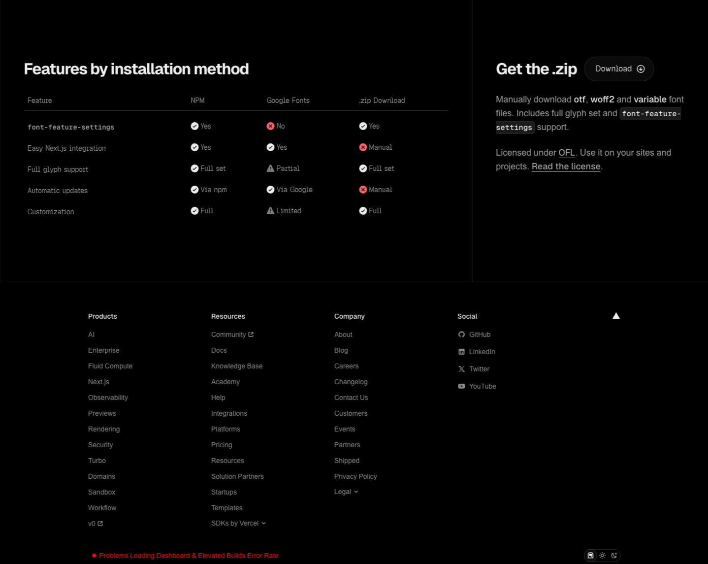Open the OFL license link
The width and height of the screenshot is (708, 564).
(566, 153)
